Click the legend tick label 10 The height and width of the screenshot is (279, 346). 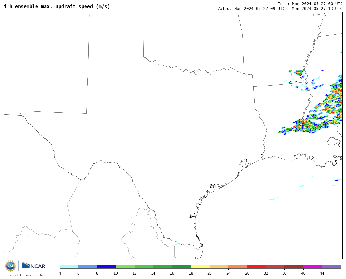click(x=116, y=273)
